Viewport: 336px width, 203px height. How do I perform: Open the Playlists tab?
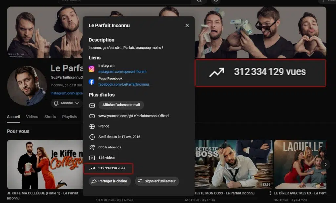(x=70, y=117)
